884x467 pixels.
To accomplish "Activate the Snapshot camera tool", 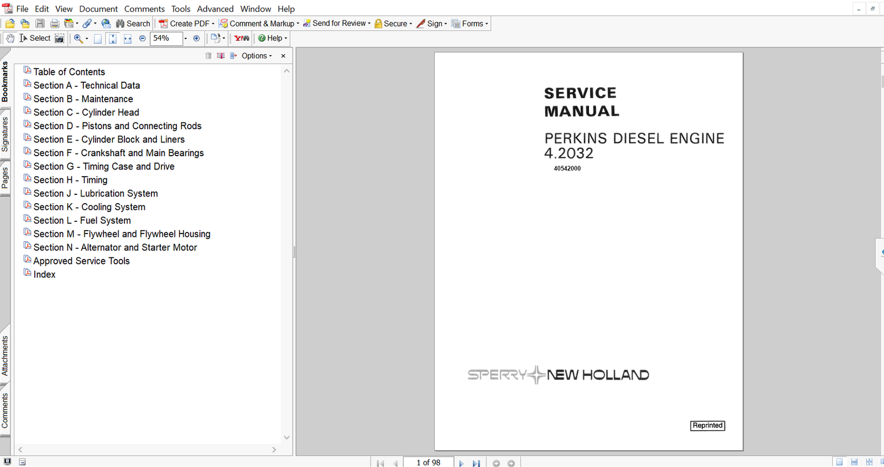I will 60,38.
